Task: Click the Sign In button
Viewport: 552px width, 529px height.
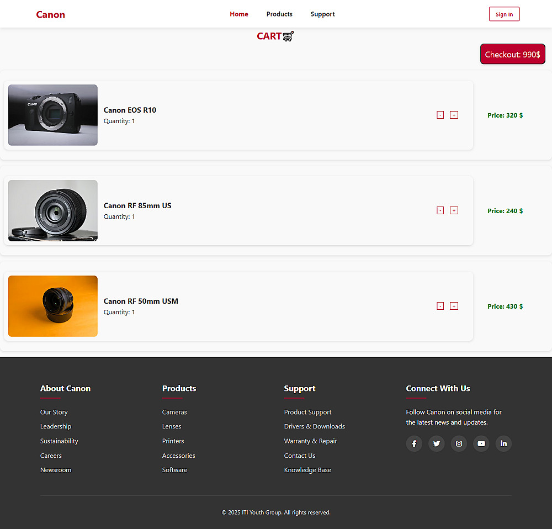Action: (504, 14)
